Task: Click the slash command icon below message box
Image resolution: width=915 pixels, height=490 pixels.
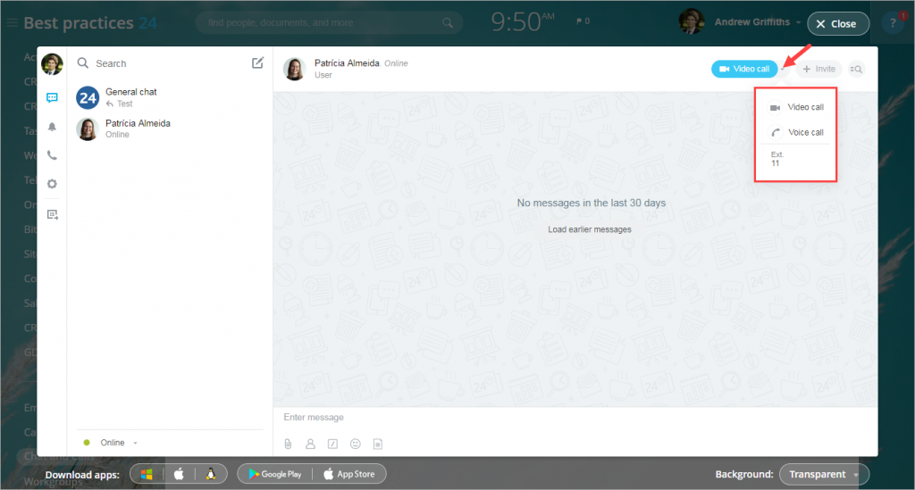Action: (x=332, y=444)
